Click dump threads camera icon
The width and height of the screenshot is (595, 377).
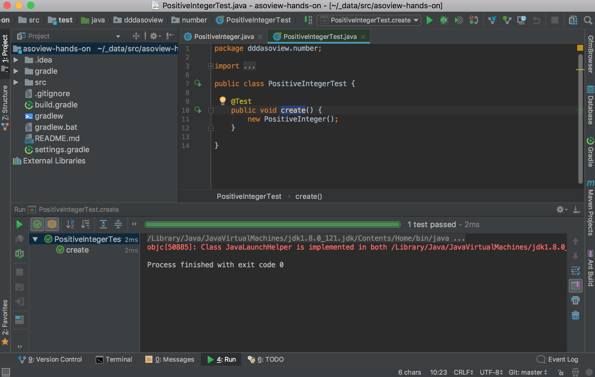coord(19,287)
